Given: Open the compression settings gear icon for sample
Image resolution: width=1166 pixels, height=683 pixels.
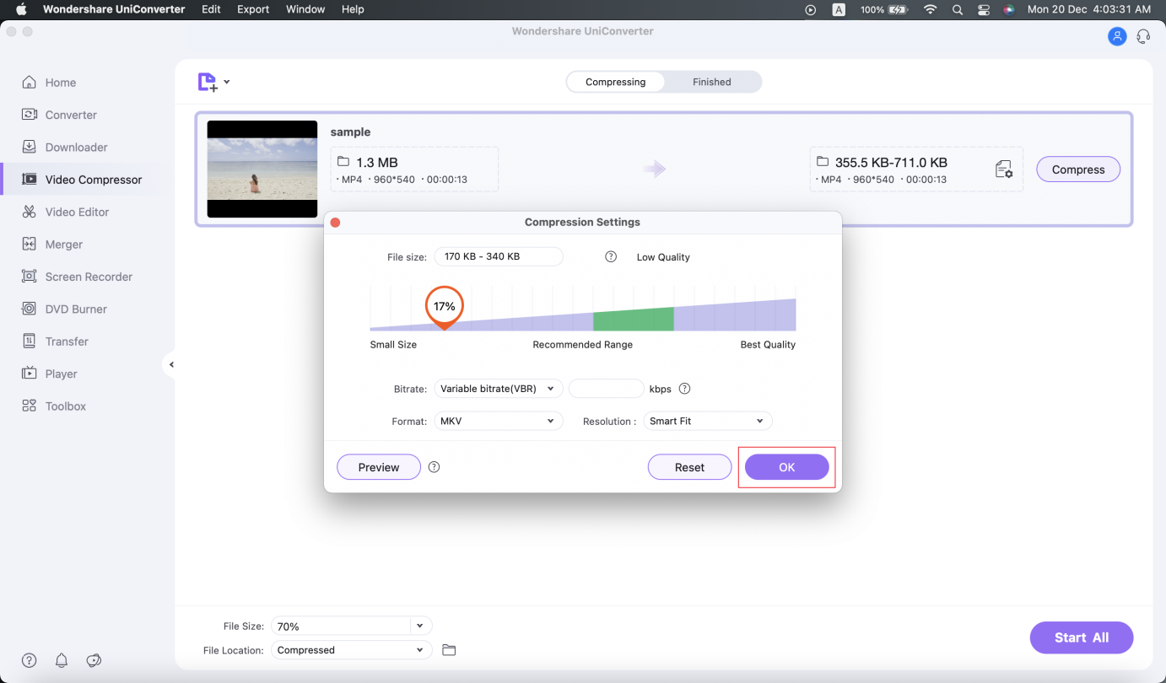Looking at the screenshot, I should point(1004,169).
